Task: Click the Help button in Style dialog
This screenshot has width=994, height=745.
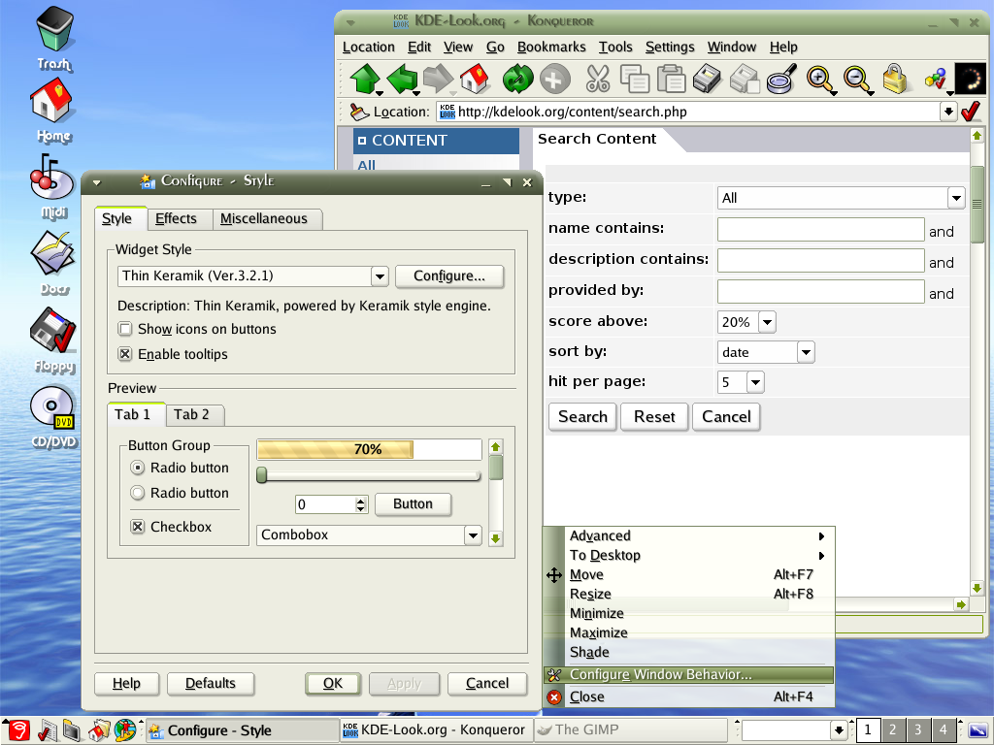Action: click(x=126, y=684)
